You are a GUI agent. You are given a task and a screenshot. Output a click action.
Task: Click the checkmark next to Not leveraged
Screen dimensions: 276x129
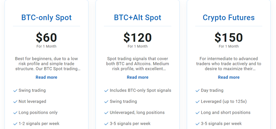pyautogui.click(x=15, y=102)
